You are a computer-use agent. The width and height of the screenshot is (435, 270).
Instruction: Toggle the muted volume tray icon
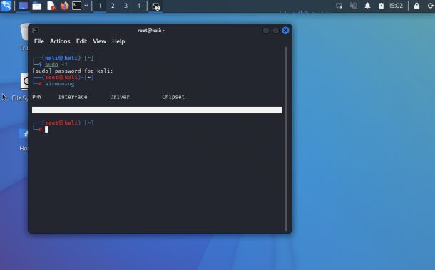[354, 6]
